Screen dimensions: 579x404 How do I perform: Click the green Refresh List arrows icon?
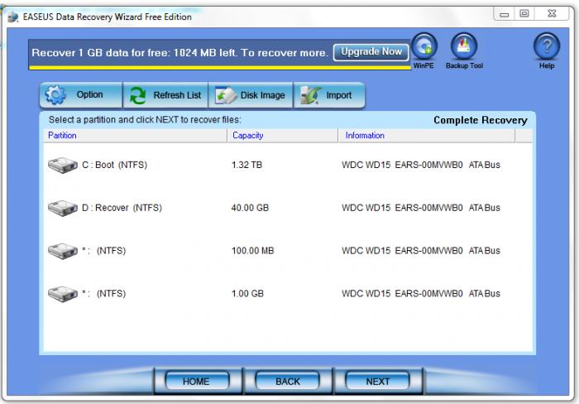pyautogui.click(x=138, y=95)
